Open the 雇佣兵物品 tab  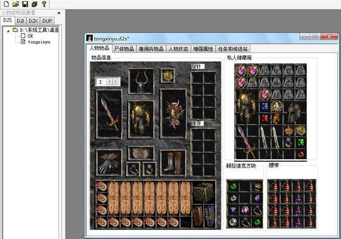(151, 49)
